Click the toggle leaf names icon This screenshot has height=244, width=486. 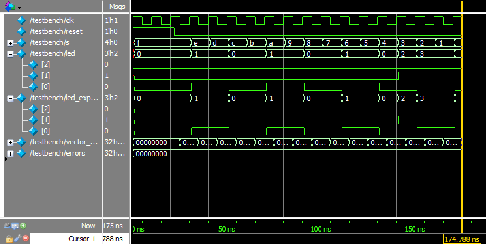pyautogui.click(x=7, y=226)
